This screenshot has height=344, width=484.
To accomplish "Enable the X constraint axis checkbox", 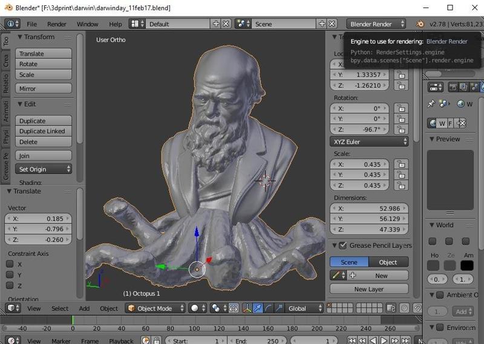I will 10,264.
